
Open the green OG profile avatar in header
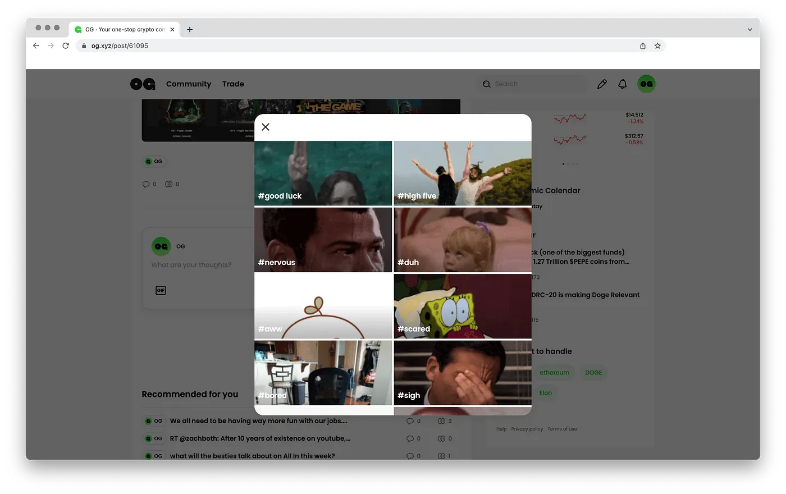click(647, 84)
